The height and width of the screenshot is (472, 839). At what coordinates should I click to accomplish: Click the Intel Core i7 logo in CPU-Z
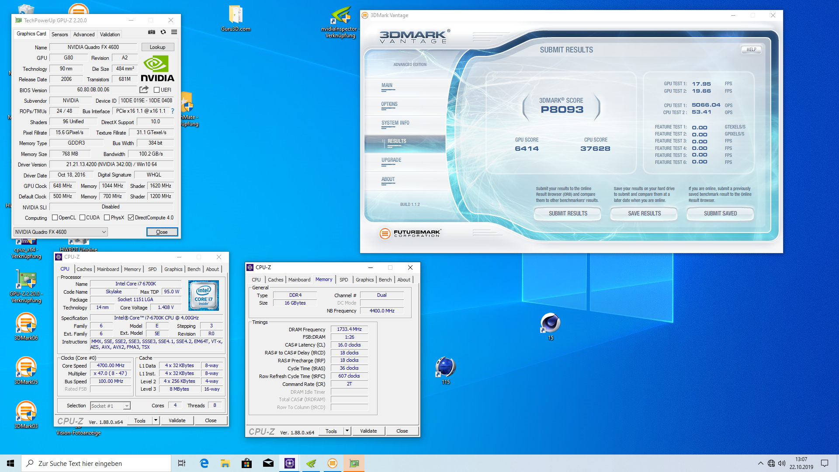click(x=204, y=295)
